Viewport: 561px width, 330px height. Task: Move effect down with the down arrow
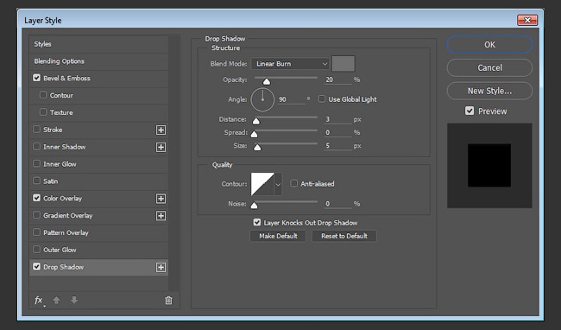(74, 300)
